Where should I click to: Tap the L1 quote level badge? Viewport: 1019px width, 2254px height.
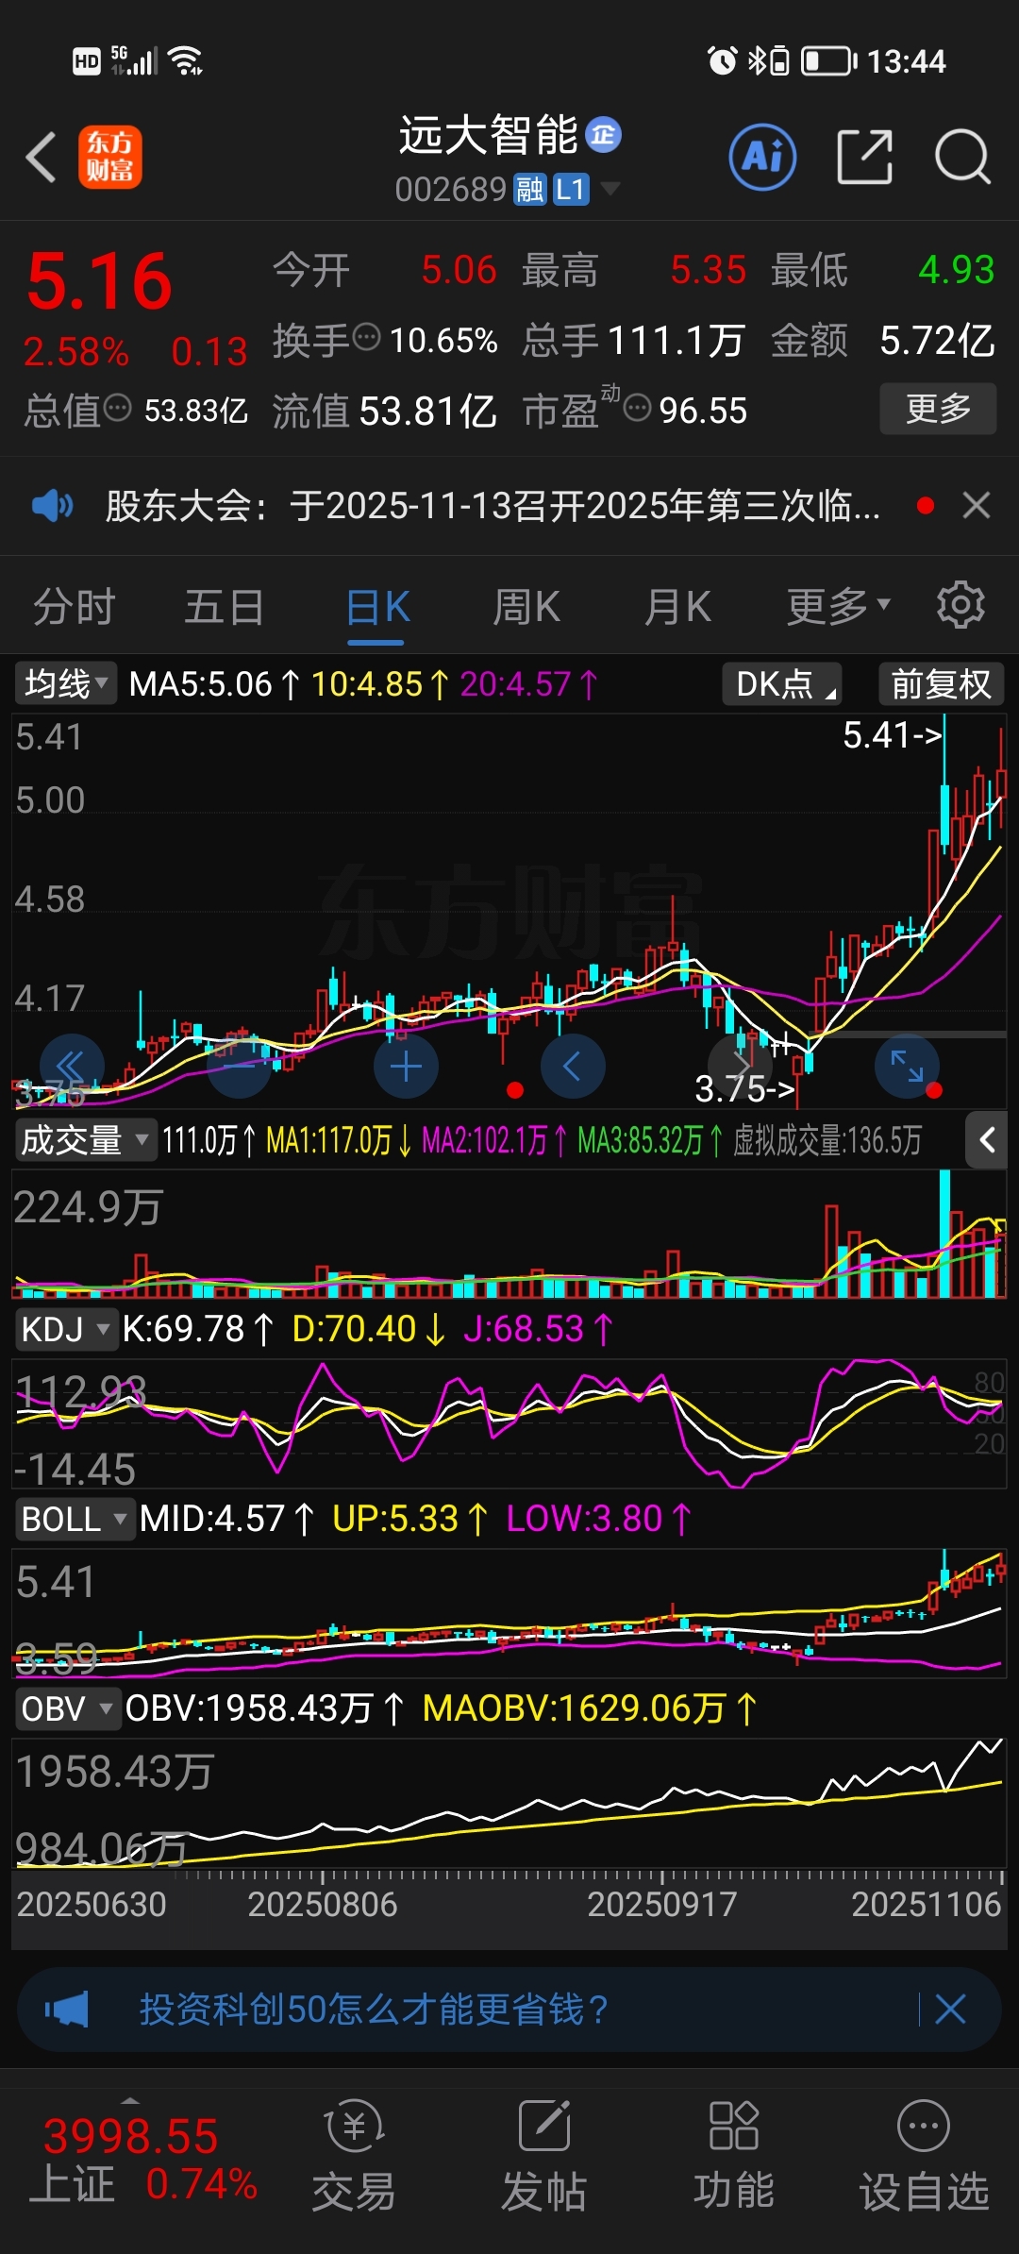coord(571,190)
